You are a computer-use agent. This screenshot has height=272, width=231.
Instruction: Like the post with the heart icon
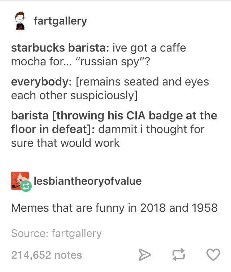pyautogui.click(x=213, y=255)
